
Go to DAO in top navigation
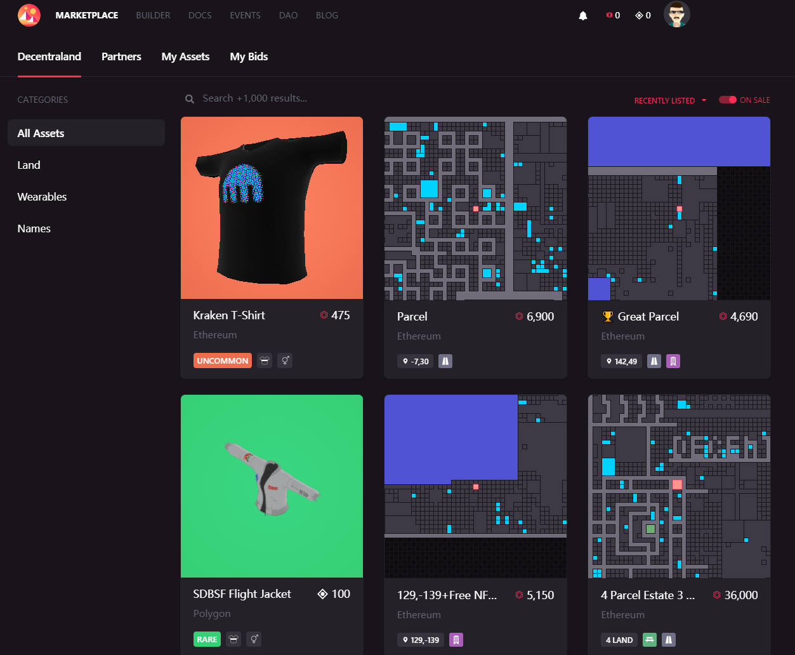click(288, 15)
